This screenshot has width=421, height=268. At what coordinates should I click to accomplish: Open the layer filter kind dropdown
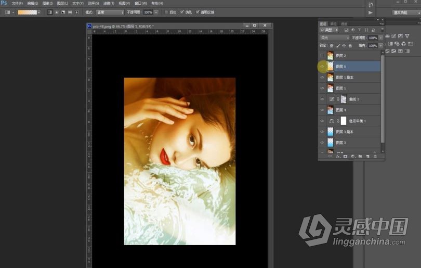[329, 30]
